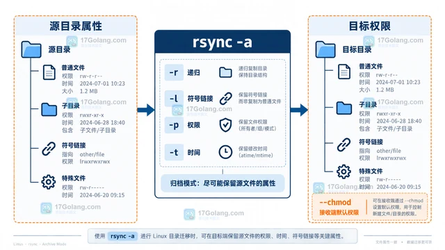
Task: Click the 文件属性一致 footer text
Action: (x=387, y=242)
